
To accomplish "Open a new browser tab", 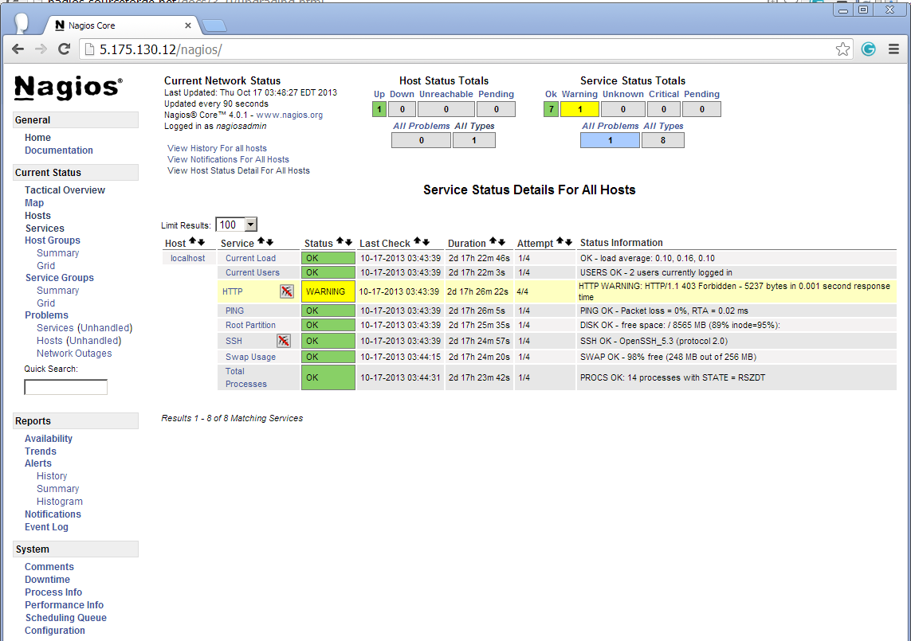I will tap(214, 26).
